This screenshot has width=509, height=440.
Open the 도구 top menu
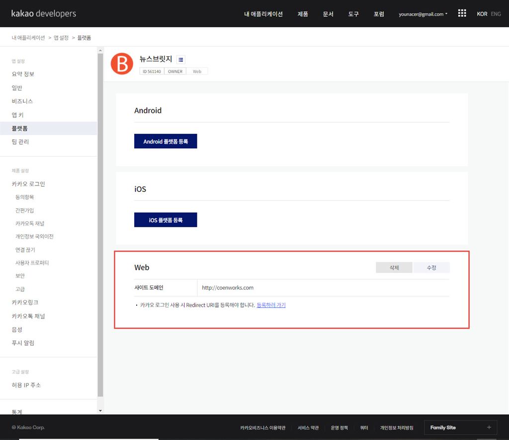click(x=353, y=14)
